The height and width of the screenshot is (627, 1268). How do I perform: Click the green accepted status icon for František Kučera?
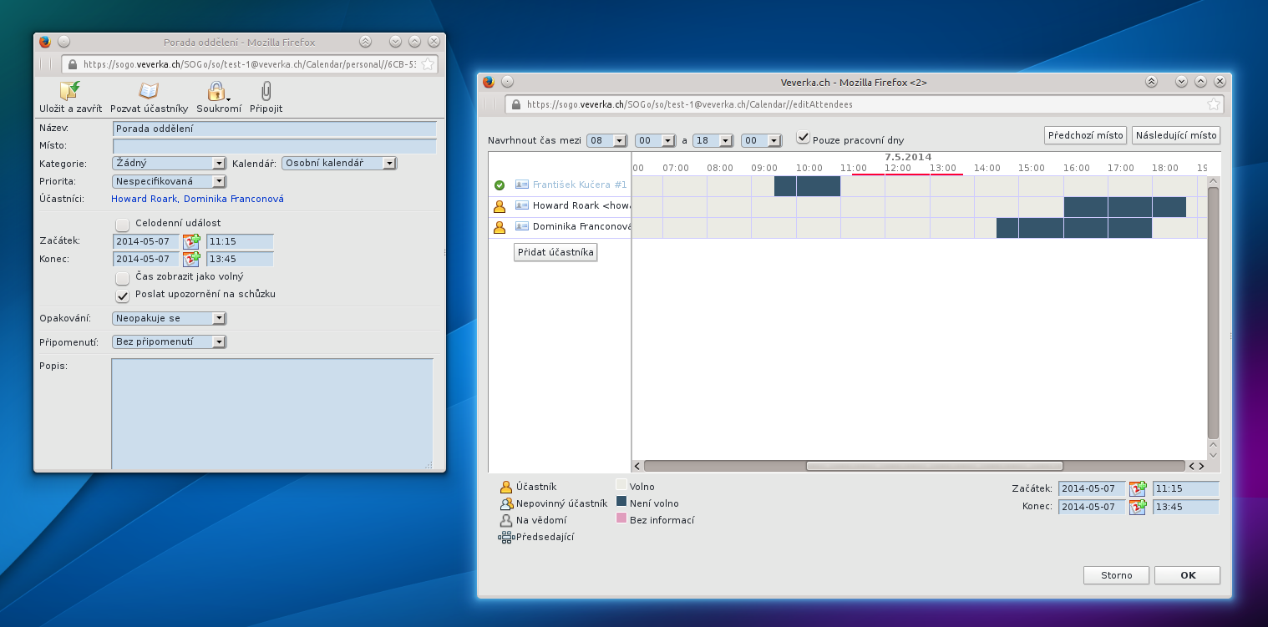point(500,185)
